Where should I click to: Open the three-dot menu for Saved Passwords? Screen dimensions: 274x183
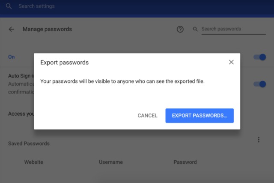[x=259, y=140]
